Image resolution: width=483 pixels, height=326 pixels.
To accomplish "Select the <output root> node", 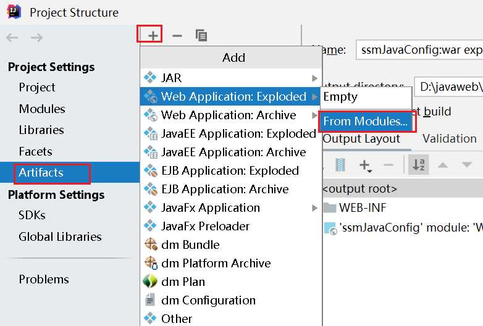I will [403, 188].
